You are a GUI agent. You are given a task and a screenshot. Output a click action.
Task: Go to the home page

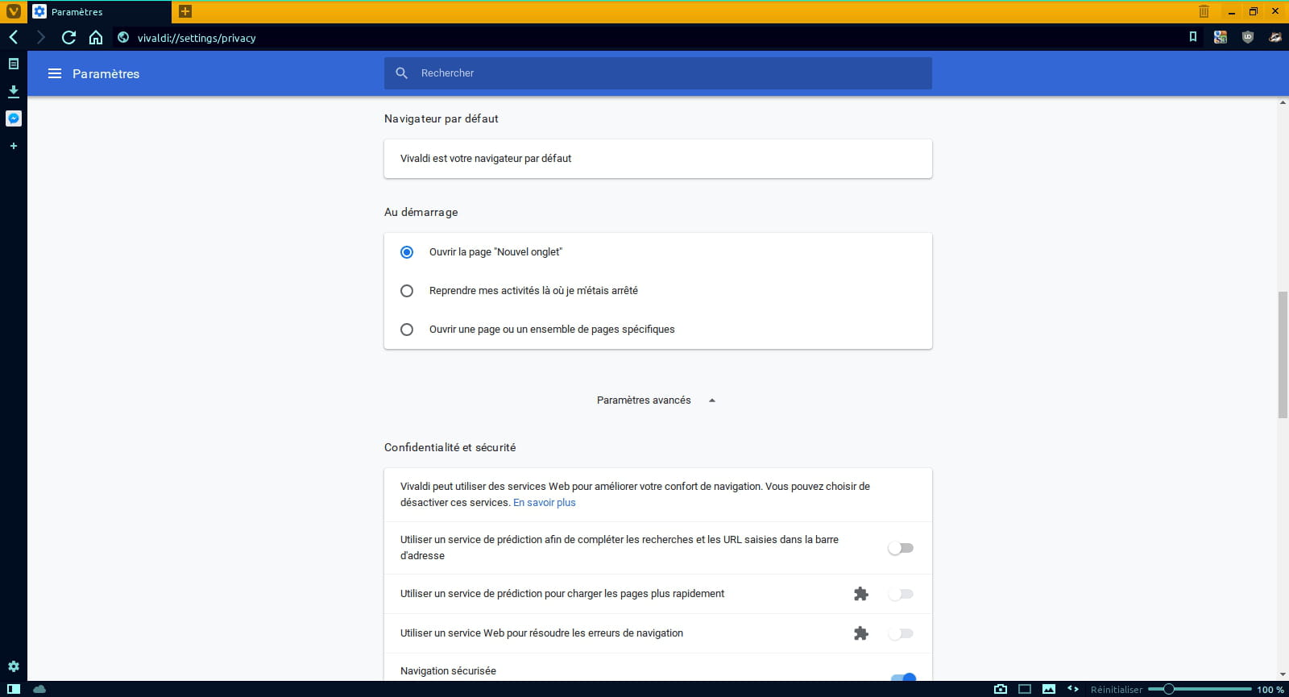click(96, 37)
